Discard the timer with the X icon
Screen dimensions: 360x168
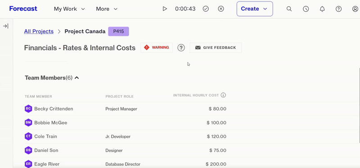[221, 9]
